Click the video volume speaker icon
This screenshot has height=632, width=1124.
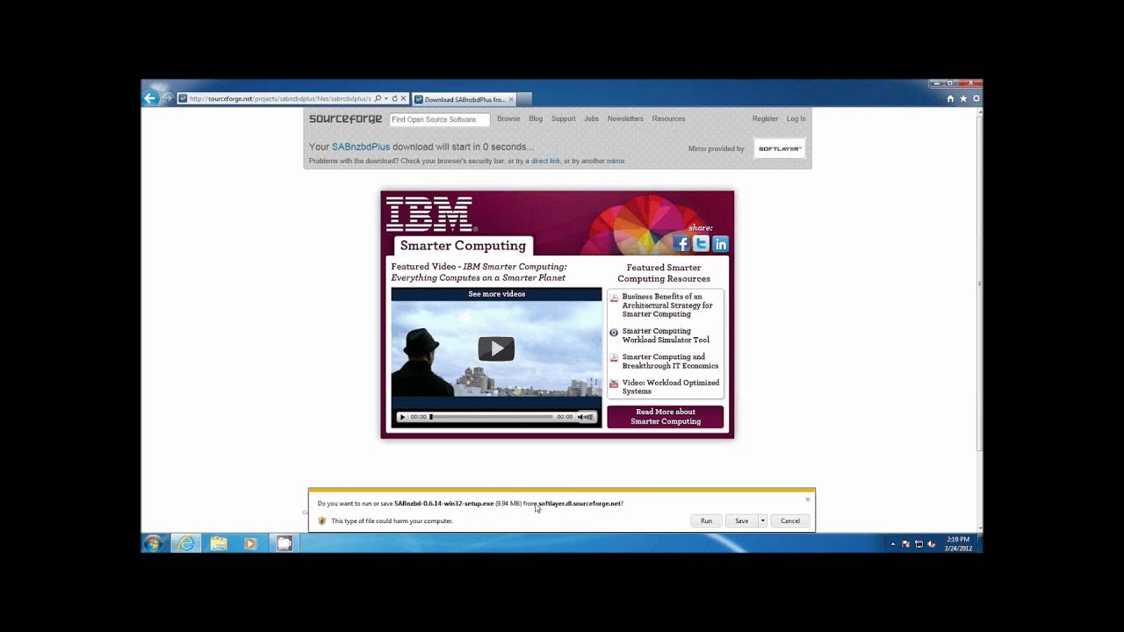pos(581,417)
